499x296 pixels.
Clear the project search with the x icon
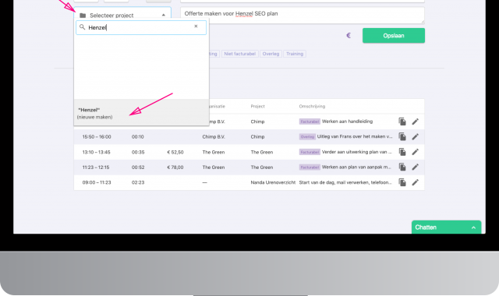coord(196,26)
